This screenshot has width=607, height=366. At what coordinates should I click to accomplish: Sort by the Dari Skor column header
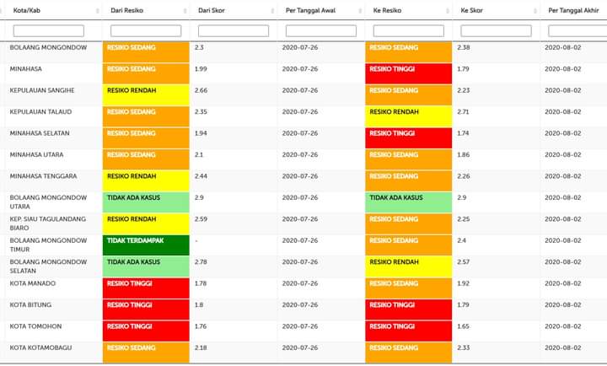pyautogui.click(x=234, y=10)
